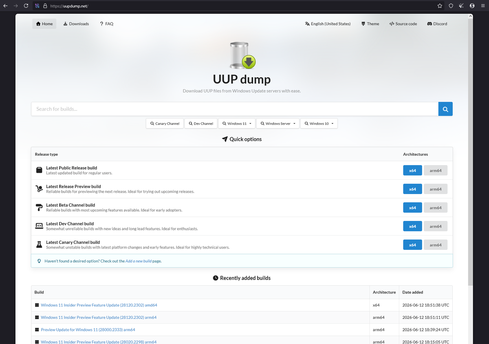
Task: Open the FAQ page
Action: (x=107, y=24)
